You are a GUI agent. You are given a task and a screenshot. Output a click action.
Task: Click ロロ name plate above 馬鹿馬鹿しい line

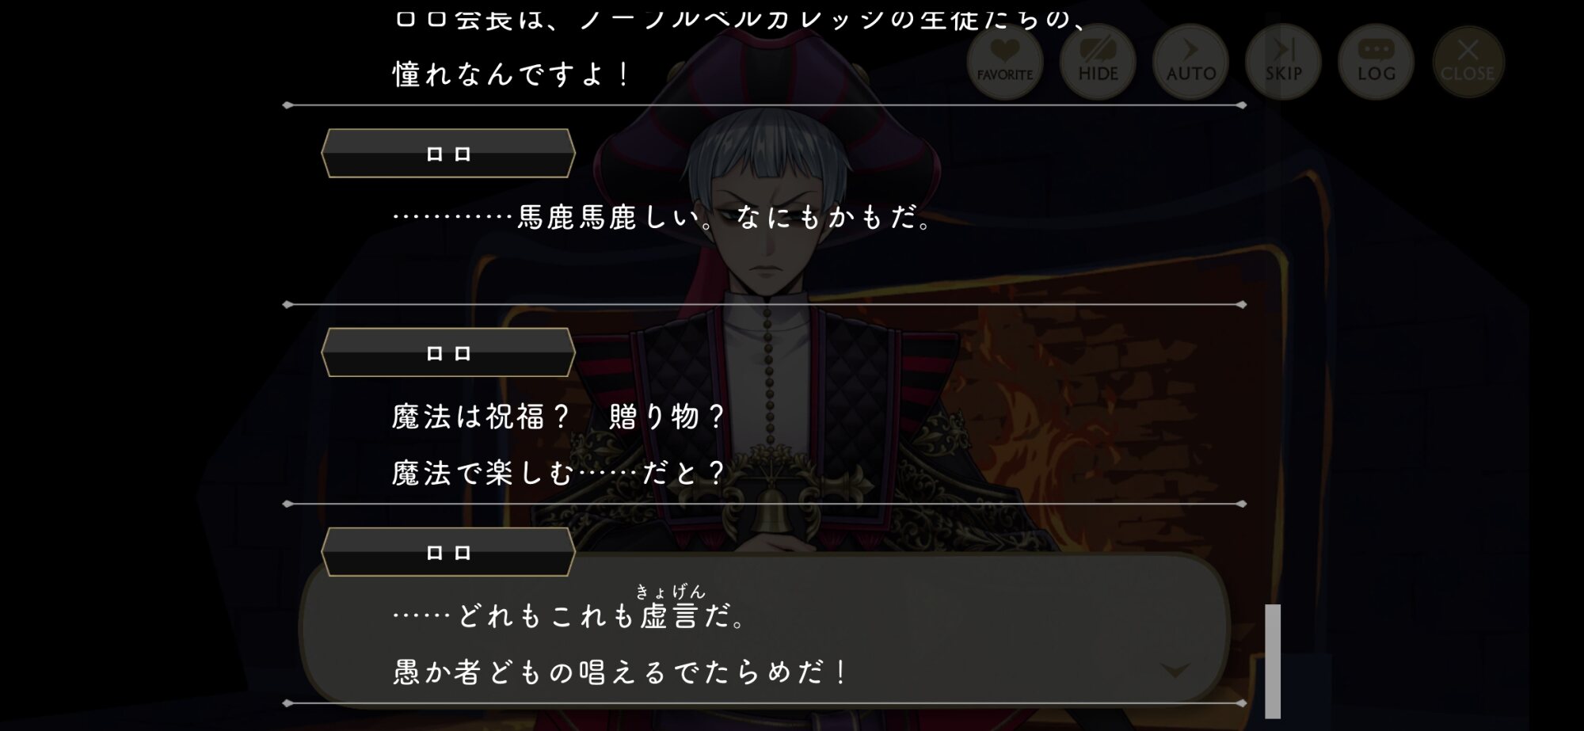448,154
